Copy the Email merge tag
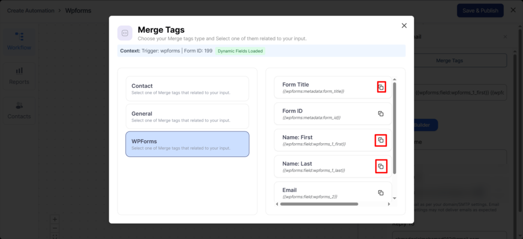This screenshot has width=523, height=239. tap(381, 193)
